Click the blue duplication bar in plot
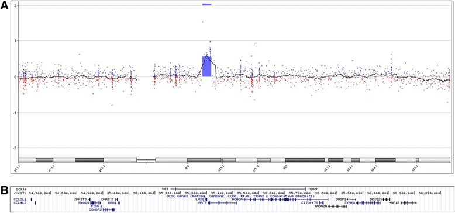The width and height of the screenshot is (455, 213). [206, 67]
